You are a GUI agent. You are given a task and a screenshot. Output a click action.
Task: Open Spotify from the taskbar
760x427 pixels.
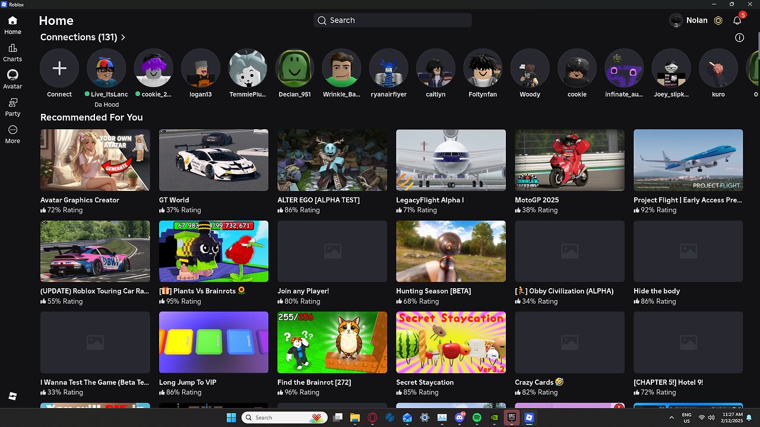click(477, 418)
